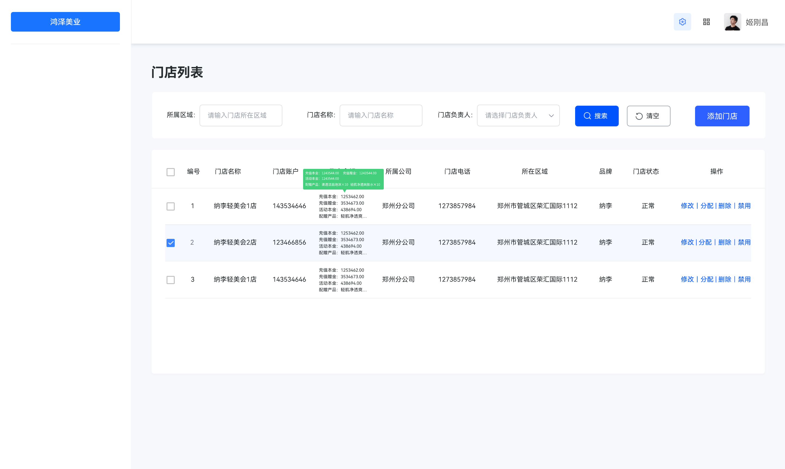785x469 pixels.
Task: Click 禁用 in row 3
Action: click(744, 279)
